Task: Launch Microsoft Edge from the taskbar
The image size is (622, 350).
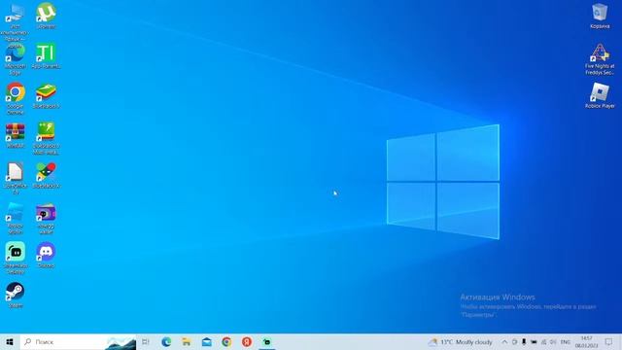Action: point(166,341)
